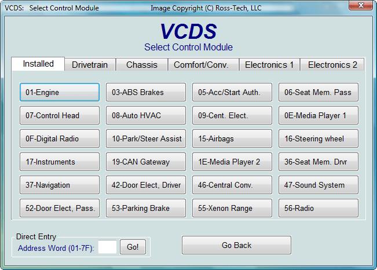Choose 36-Seat Mem. Drvr module

(319, 162)
